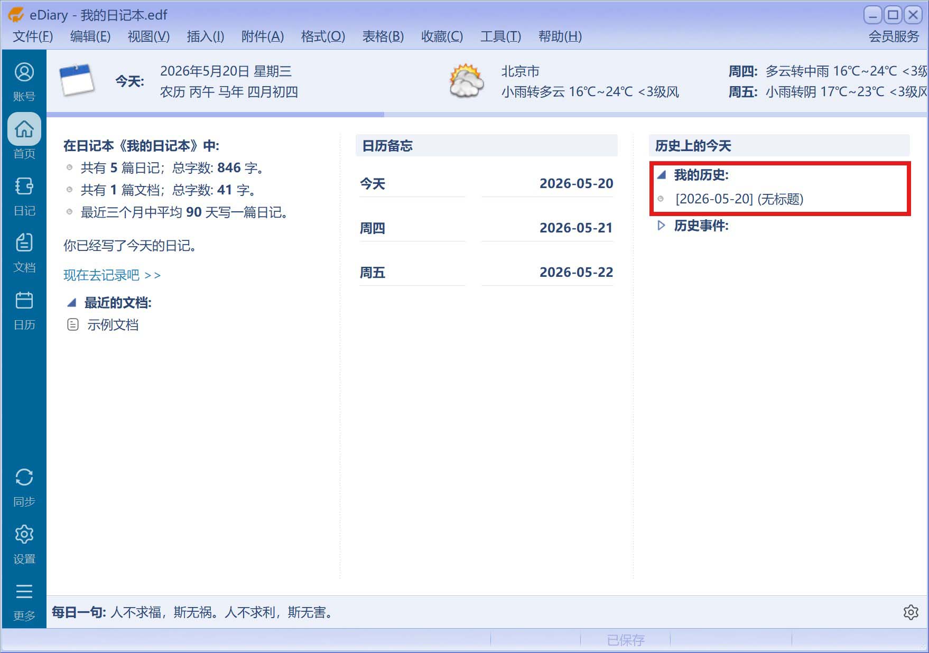The width and height of the screenshot is (929, 653).
Task: Minimize the eDiary window
Action: [x=873, y=15]
